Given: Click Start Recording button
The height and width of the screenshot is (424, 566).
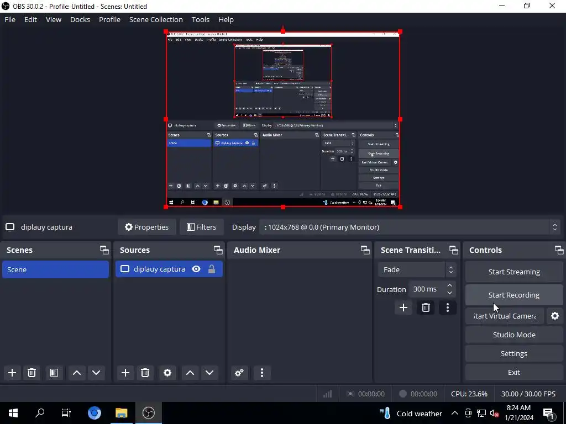Looking at the screenshot, I should [514, 295].
